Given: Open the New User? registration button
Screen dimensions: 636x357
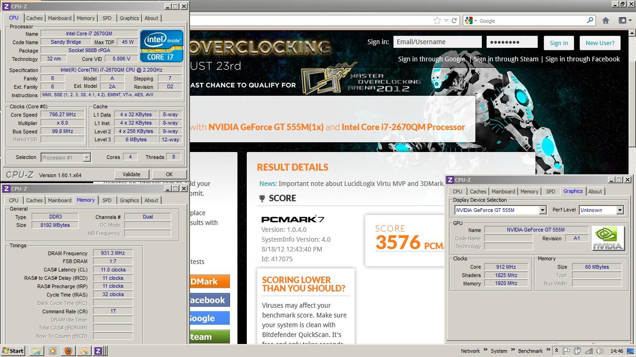Looking at the screenshot, I should [x=600, y=43].
